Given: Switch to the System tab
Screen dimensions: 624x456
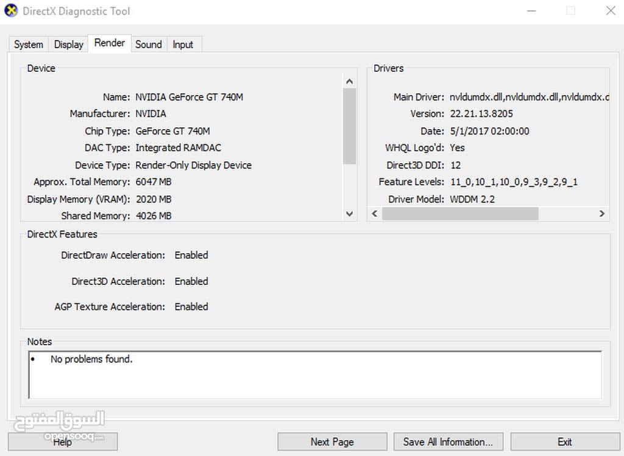Looking at the screenshot, I should (29, 44).
